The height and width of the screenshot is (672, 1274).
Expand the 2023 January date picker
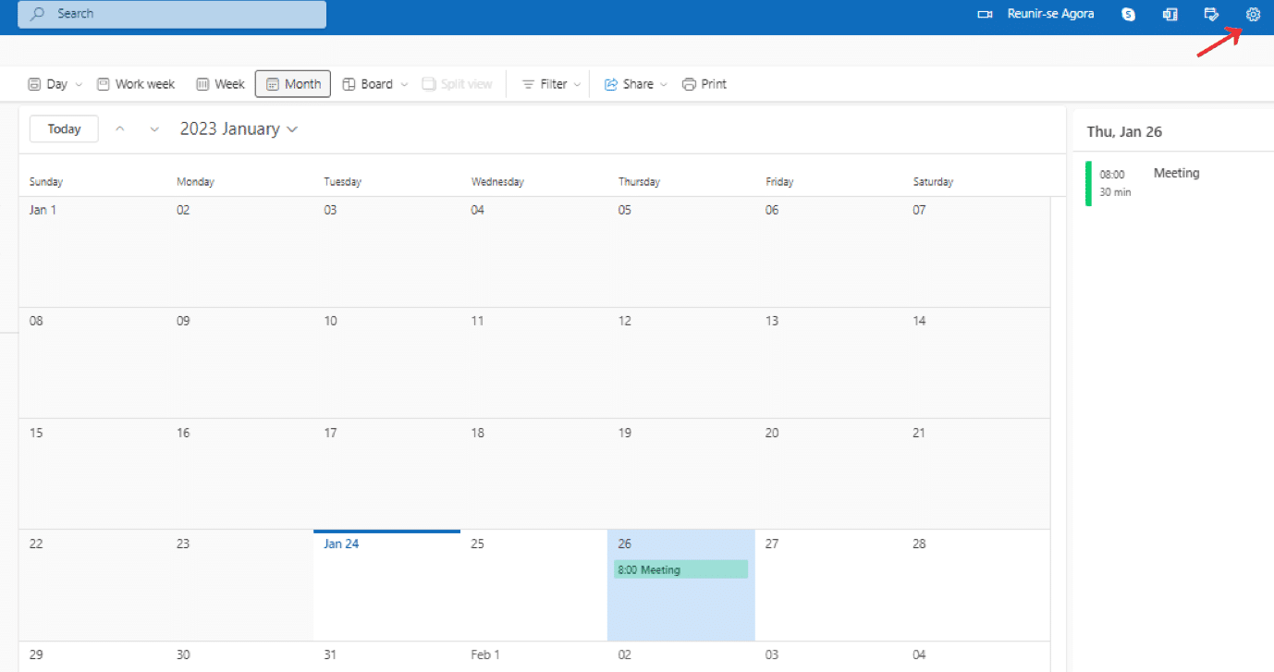point(239,128)
